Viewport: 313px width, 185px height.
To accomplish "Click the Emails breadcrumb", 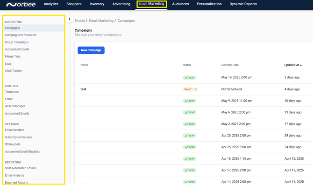I will click(79, 21).
